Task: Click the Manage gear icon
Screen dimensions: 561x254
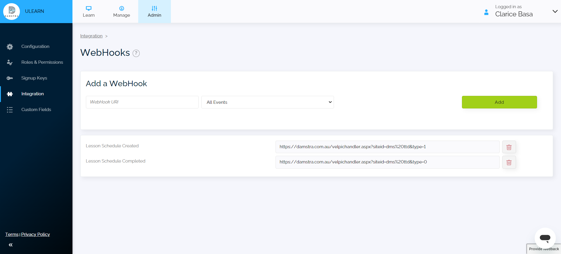Action: click(x=122, y=8)
